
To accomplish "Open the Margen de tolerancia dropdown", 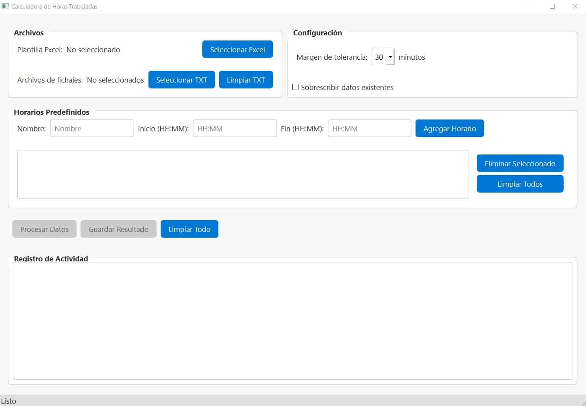I will click(390, 57).
